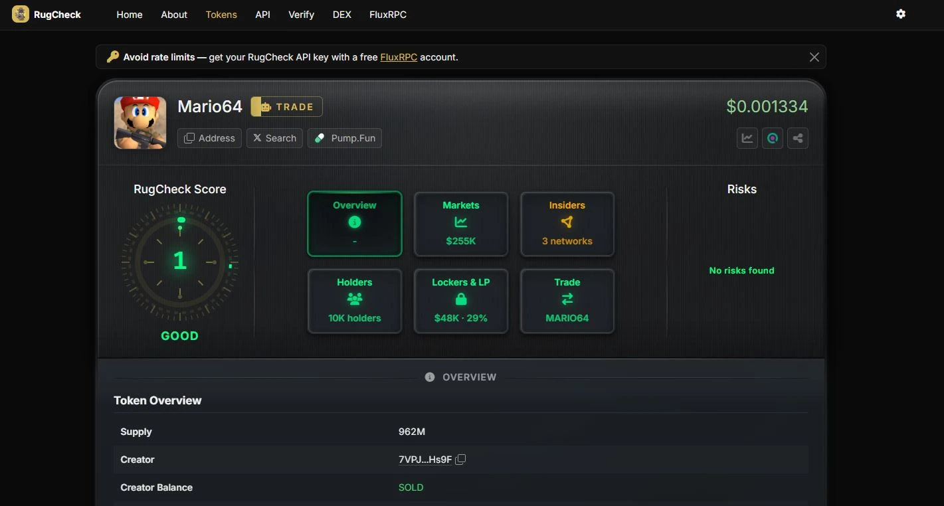Select the Overview card

click(355, 224)
